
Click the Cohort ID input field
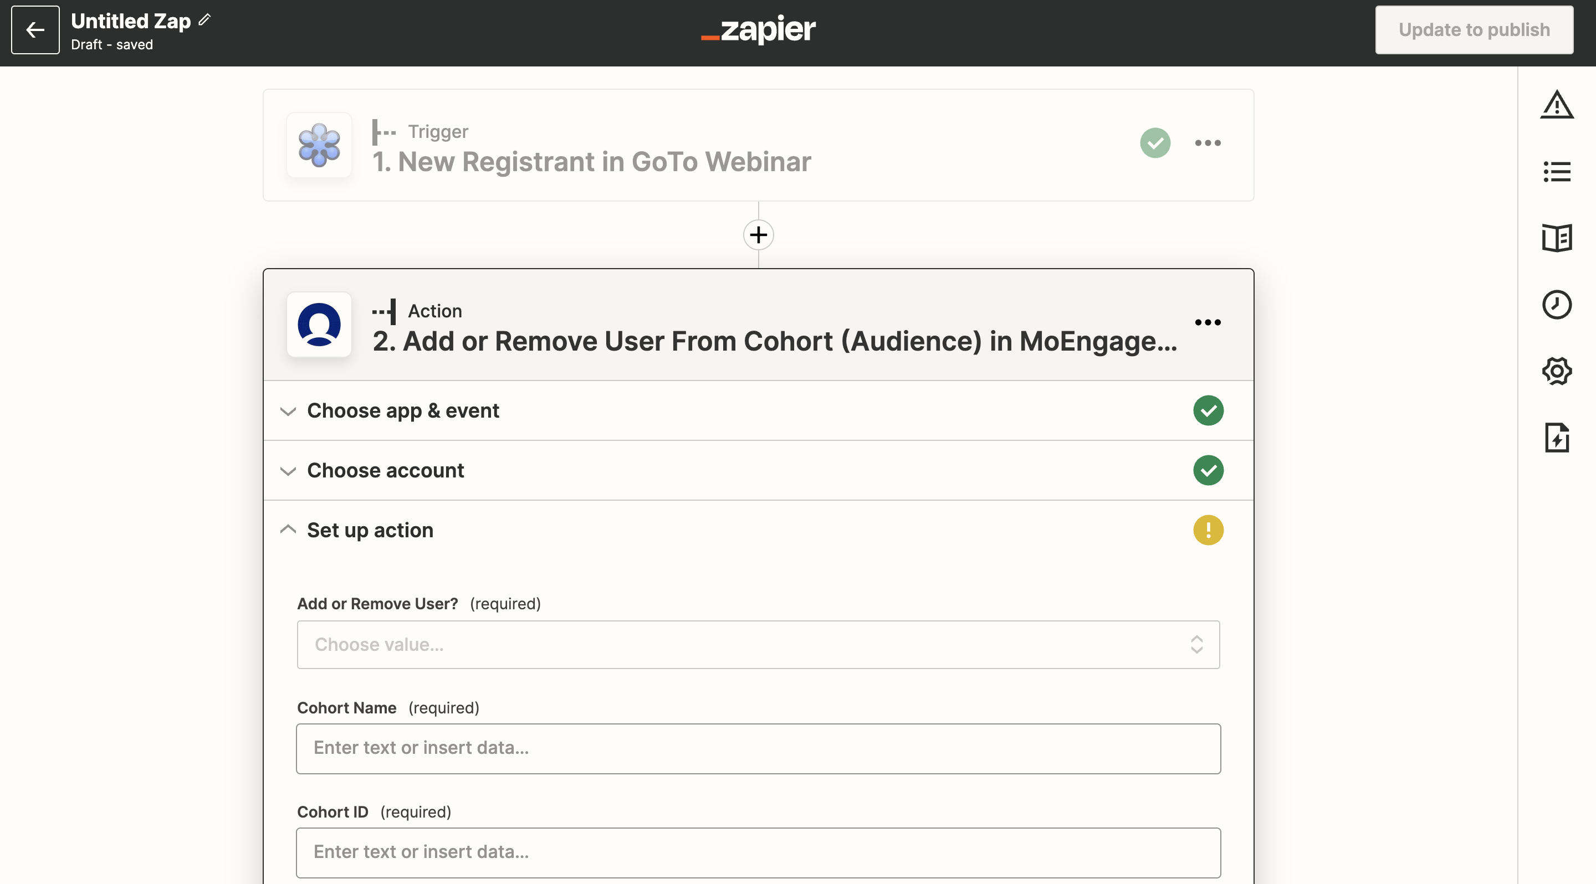pyautogui.click(x=758, y=852)
